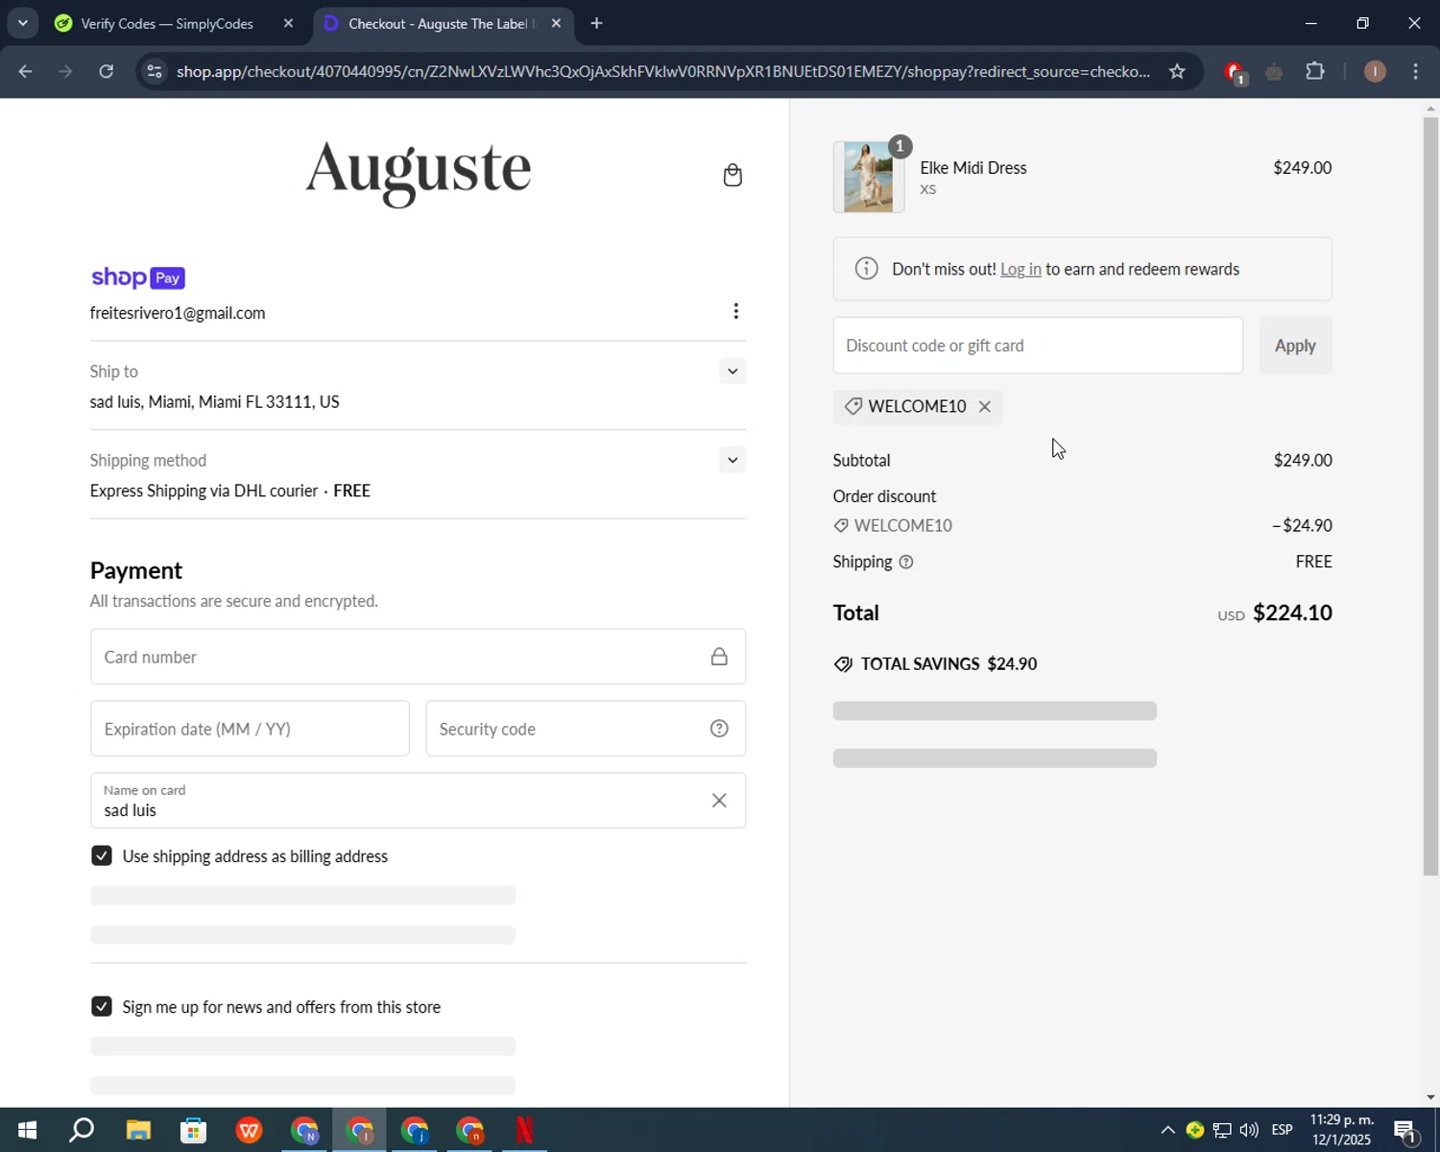1440x1152 pixels.
Task: Open the notification center icon
Action: [x=1405, y=1130]
